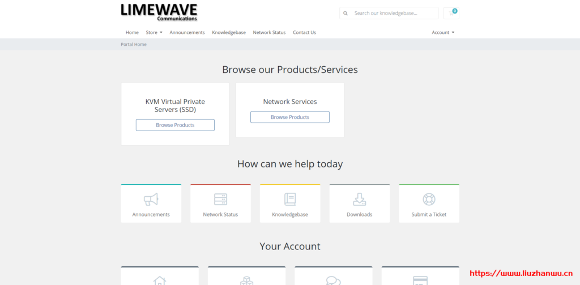Image resolution: width=580 pixels, height=285 pixels.
Task: Click the Submit a Ticket lifebuoy icon
Action: (429, 200)
